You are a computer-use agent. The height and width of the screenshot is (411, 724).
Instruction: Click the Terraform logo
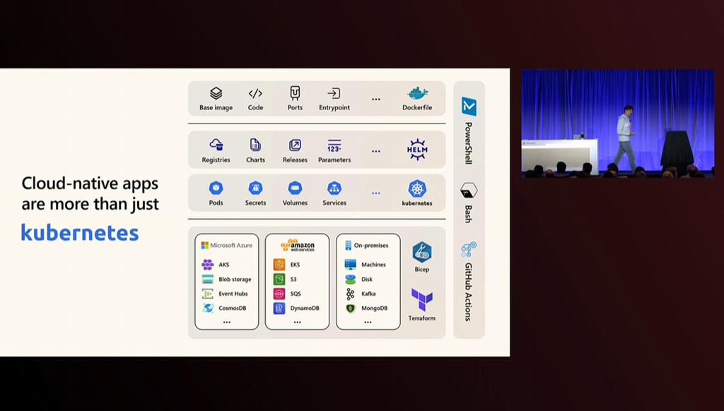[422, 300]
